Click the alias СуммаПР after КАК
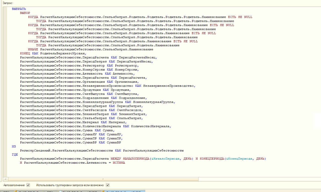Viewport: 321px width, 192px height. [x=114, y=138]
